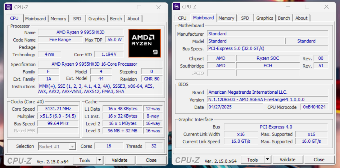Click the Cores count value 16
The image size is (340, 168).
click(x=109, y=146)
